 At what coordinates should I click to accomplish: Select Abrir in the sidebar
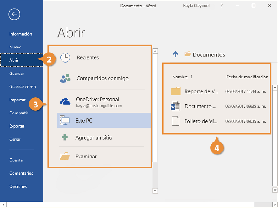(x=21, y=60)
